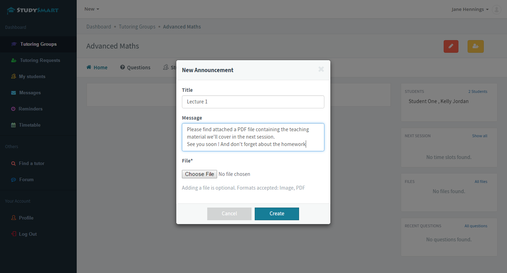The height and width of the screenshot is (273, 507).
Task: Click the Choose File button
Action: coord(199,174)
